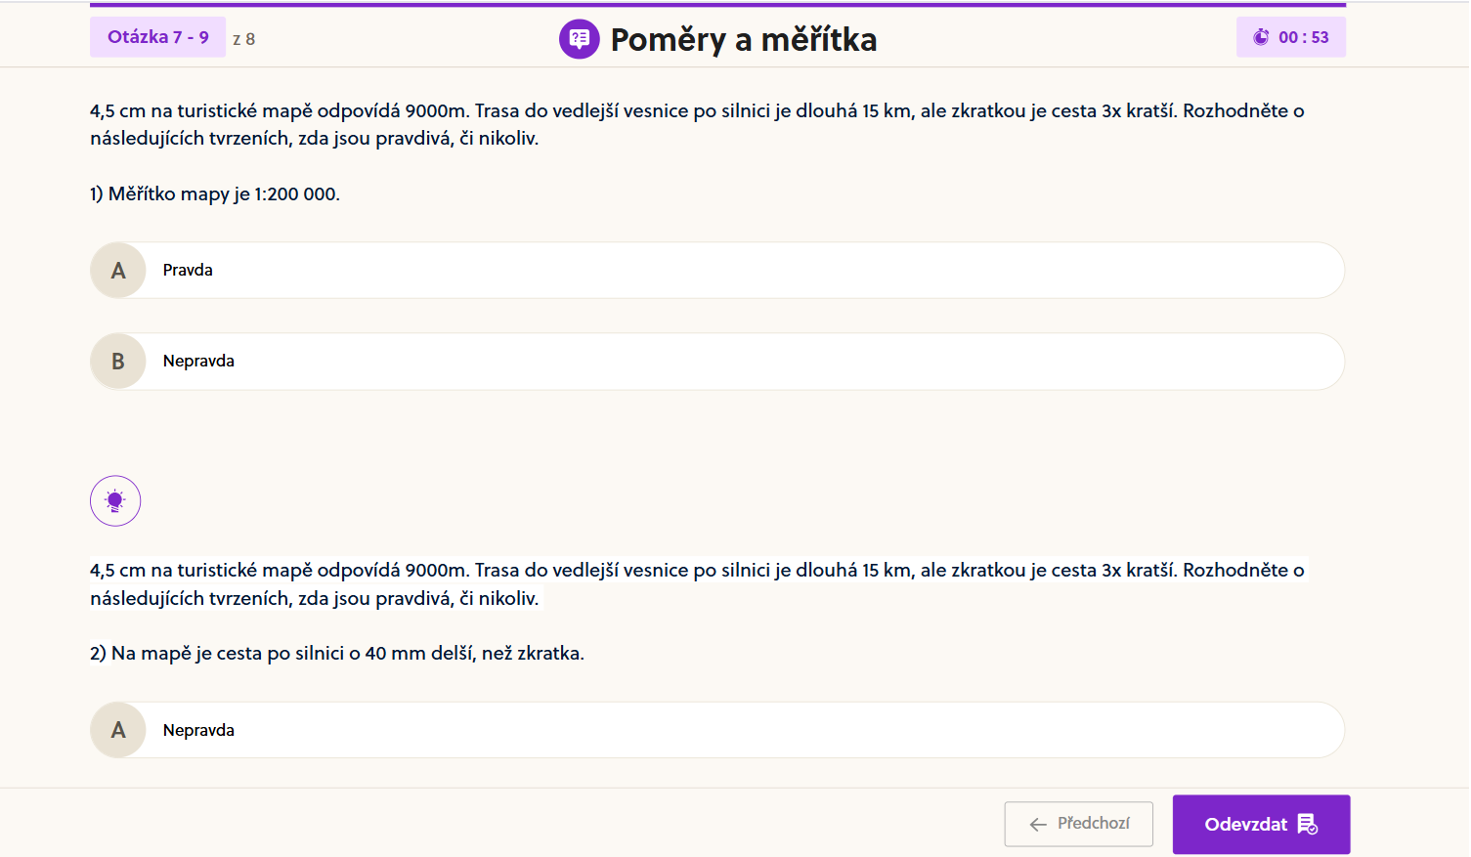Select answer A Nepravda for statement 2
The height and width of the screenshot is (857, 1471).
point(717,730)
